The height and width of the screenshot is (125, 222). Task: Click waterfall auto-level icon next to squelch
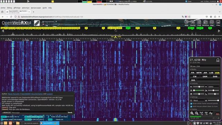tap(206, 90)
